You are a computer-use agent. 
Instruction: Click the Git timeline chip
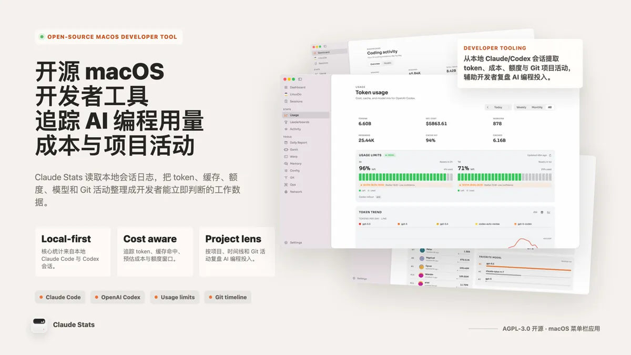(228, 297)
